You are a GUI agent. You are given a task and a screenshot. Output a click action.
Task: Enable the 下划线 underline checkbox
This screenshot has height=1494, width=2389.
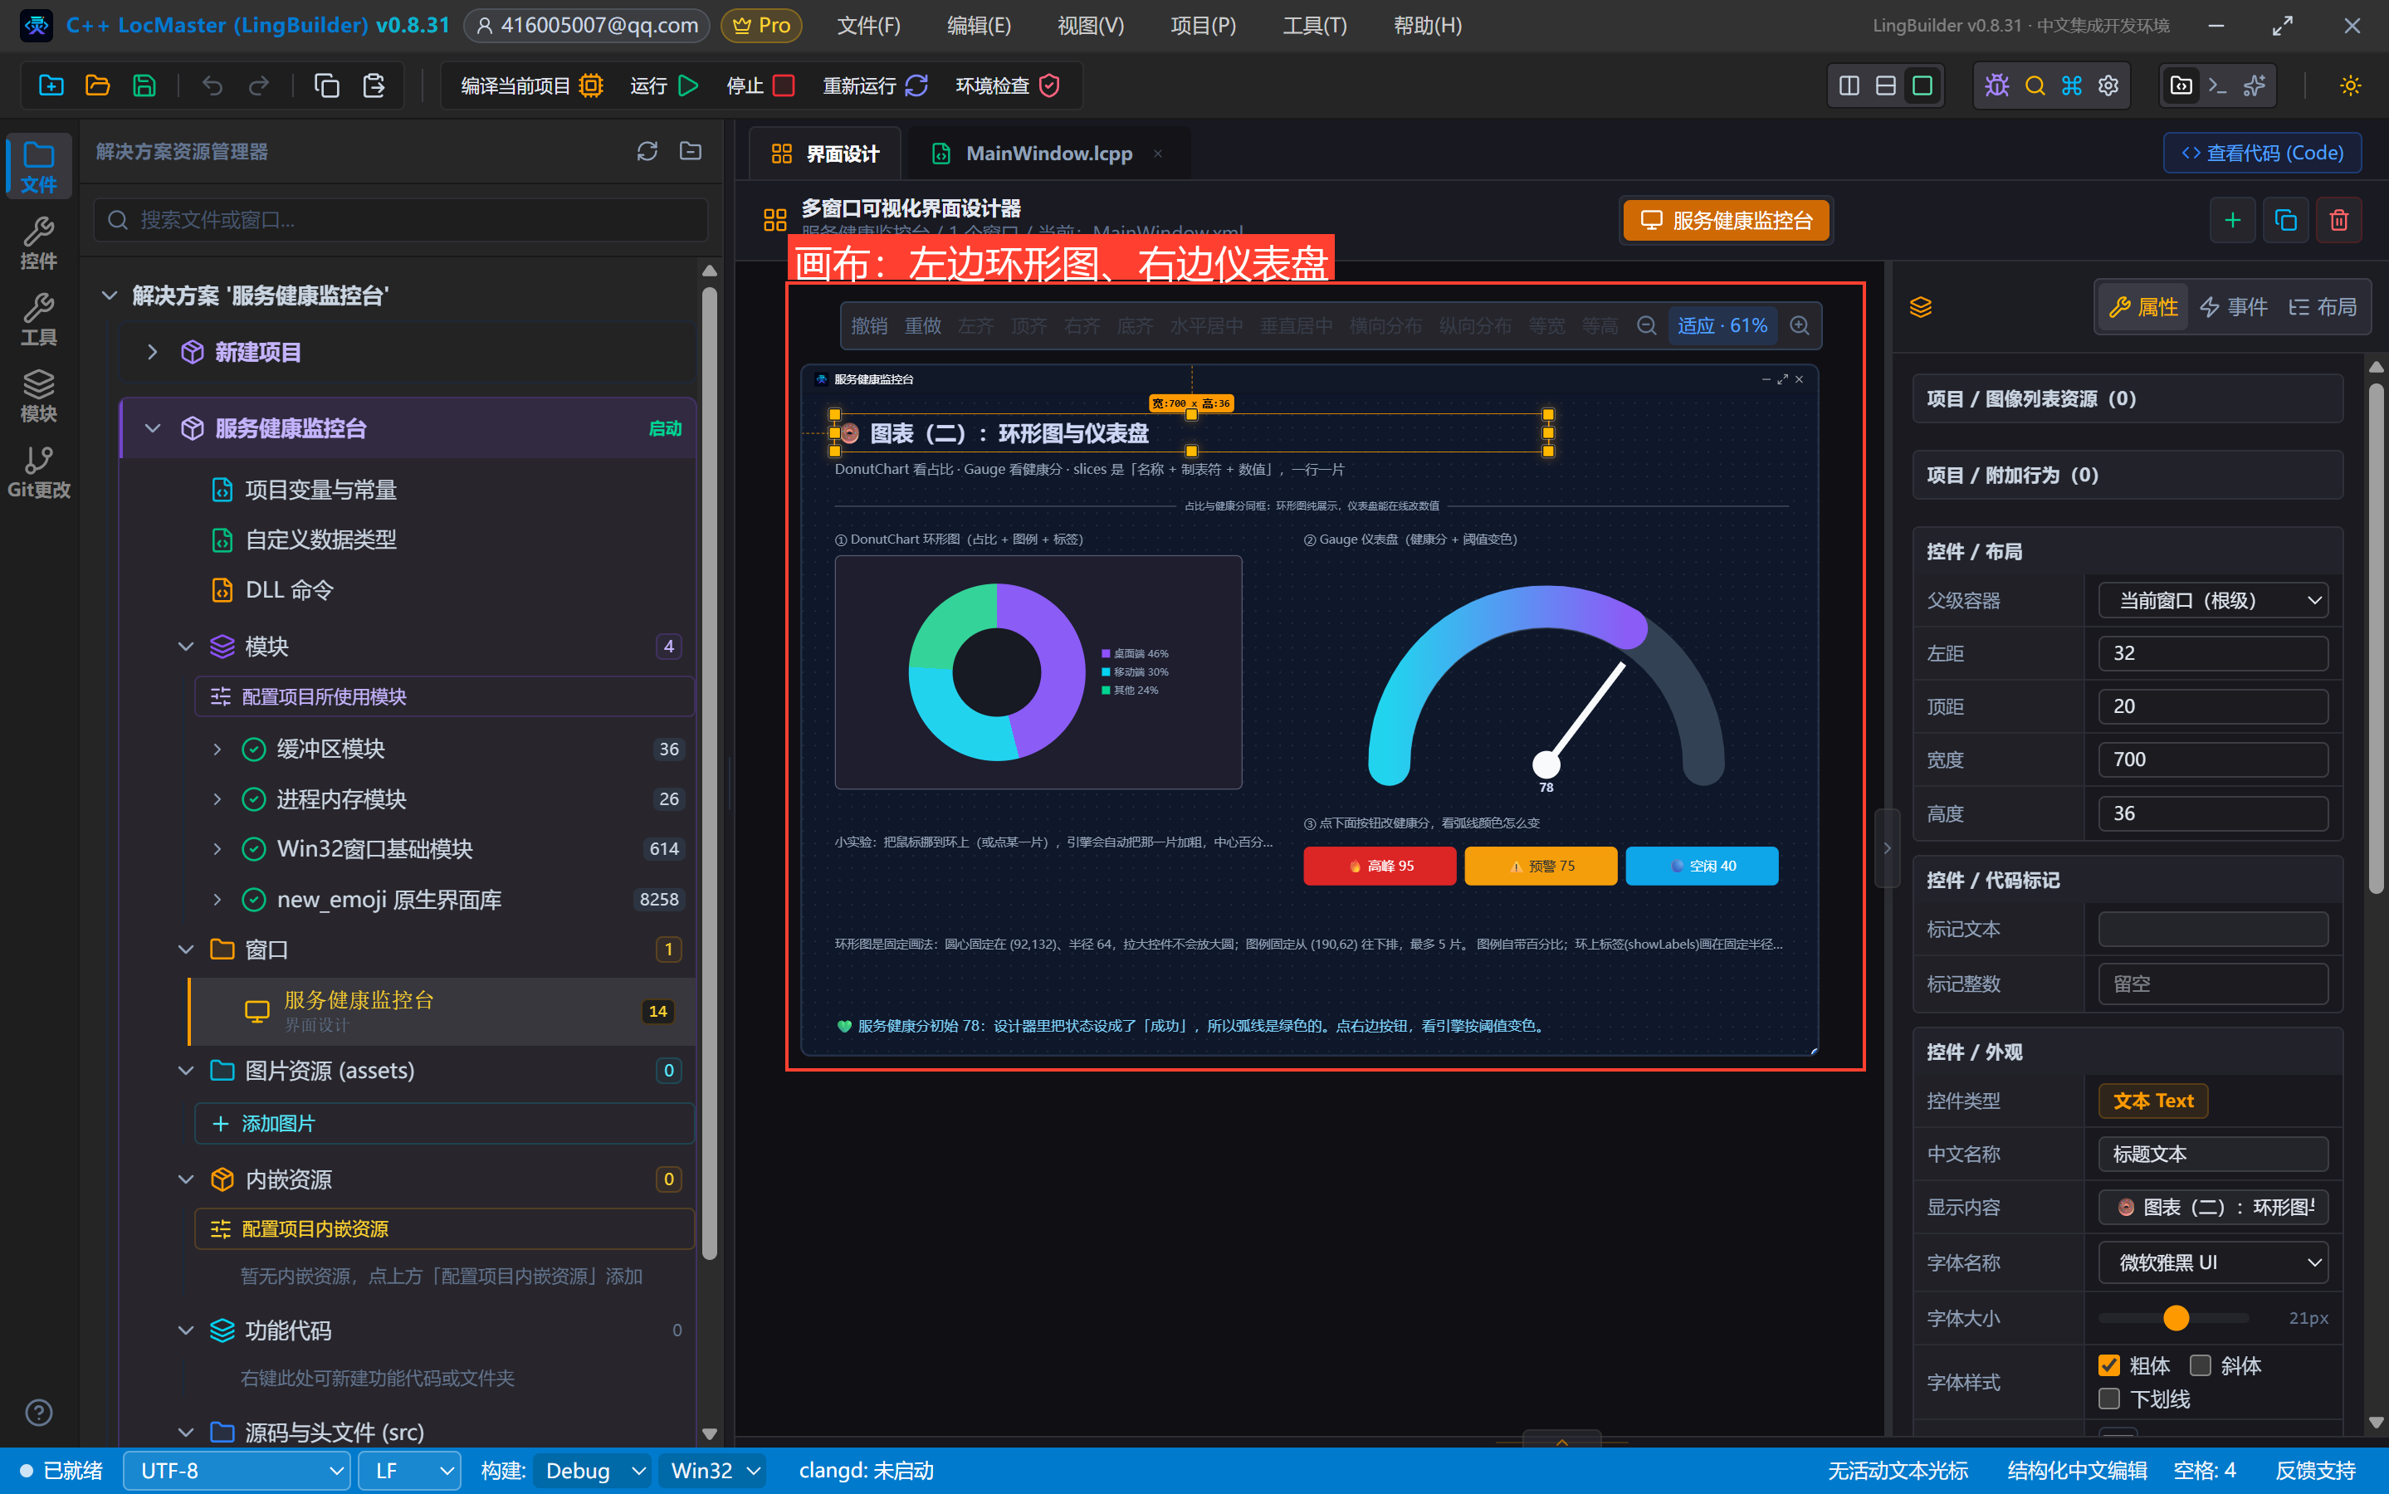pos(2108,1399)
